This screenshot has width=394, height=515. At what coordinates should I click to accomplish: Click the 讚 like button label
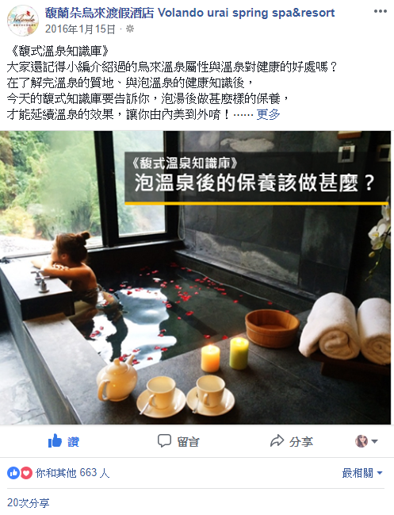click(73, 441)
